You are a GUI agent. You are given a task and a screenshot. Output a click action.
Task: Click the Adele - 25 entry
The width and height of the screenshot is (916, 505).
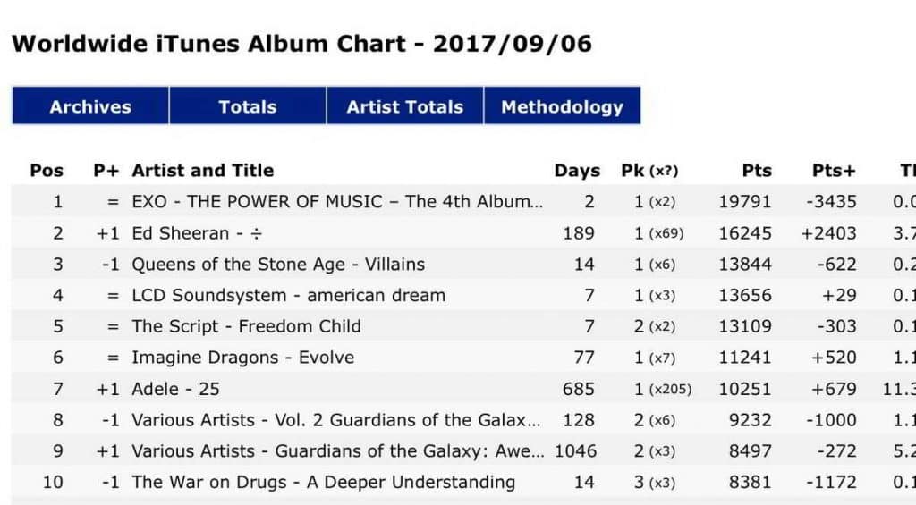[x=175, y=389]
